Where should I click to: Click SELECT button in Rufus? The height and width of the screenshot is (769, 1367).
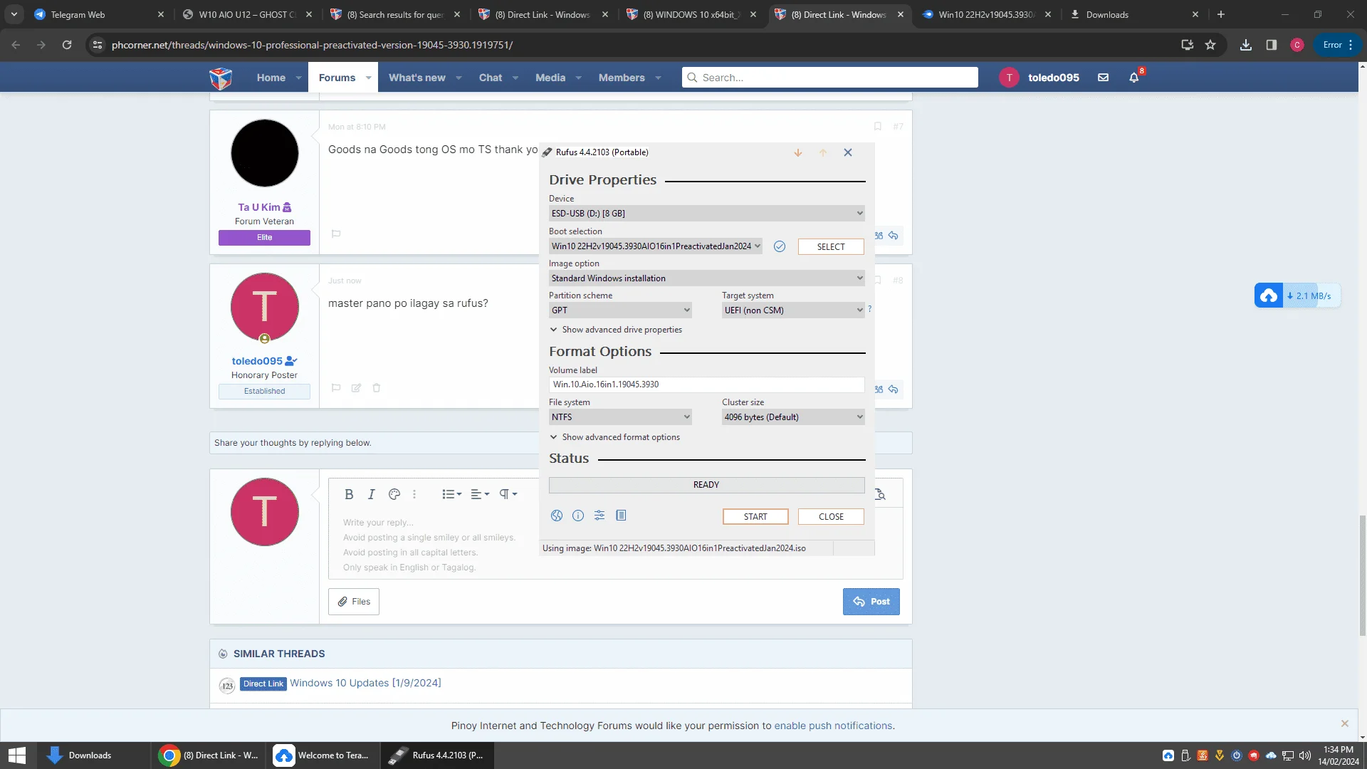tap(831, 246)
